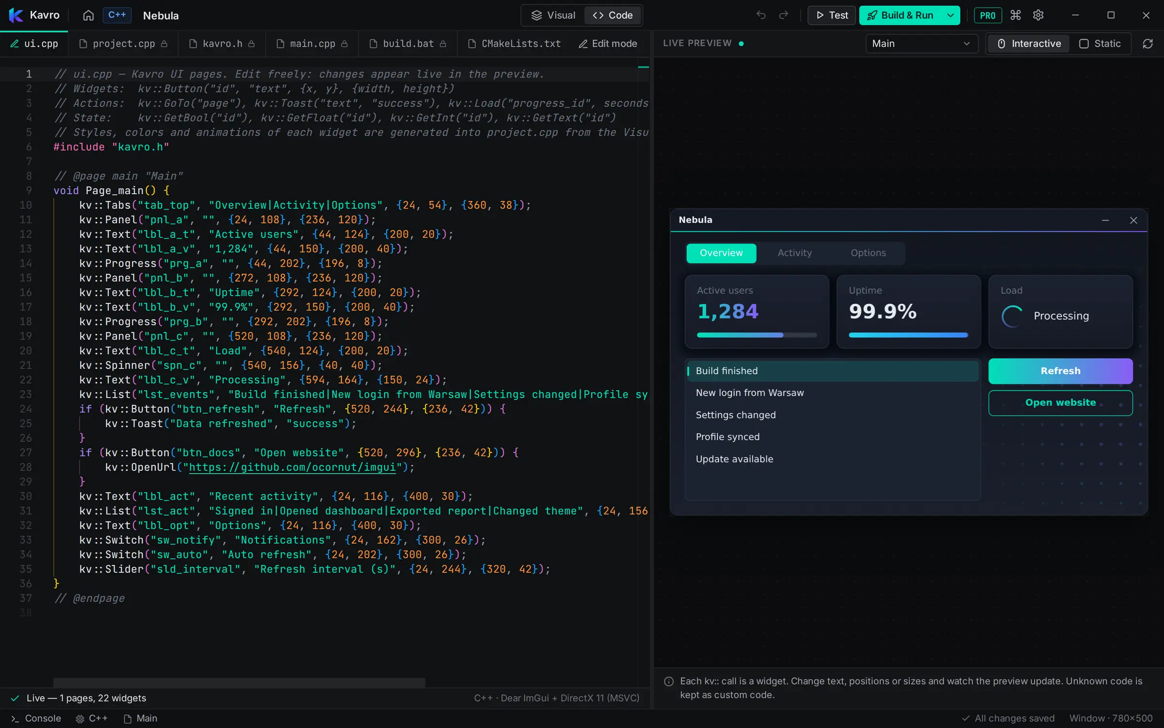Click the undo arrow icon

[761, 16]
